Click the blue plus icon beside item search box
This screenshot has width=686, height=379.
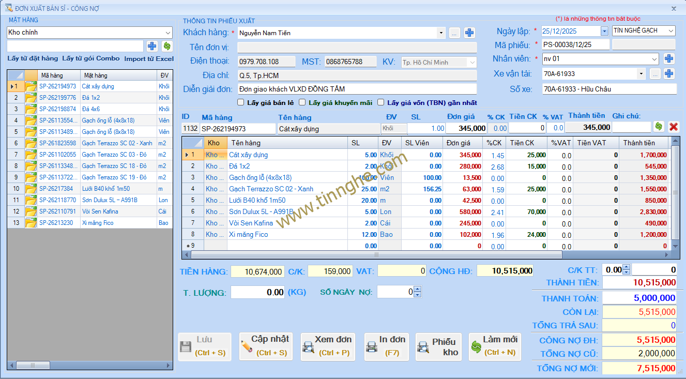pos(152,46)
